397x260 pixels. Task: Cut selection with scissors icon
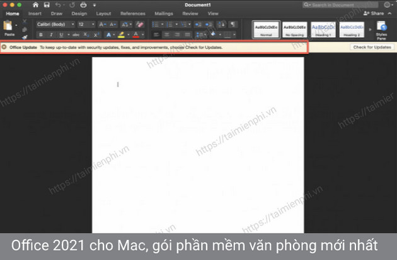[x=25, y=22]
